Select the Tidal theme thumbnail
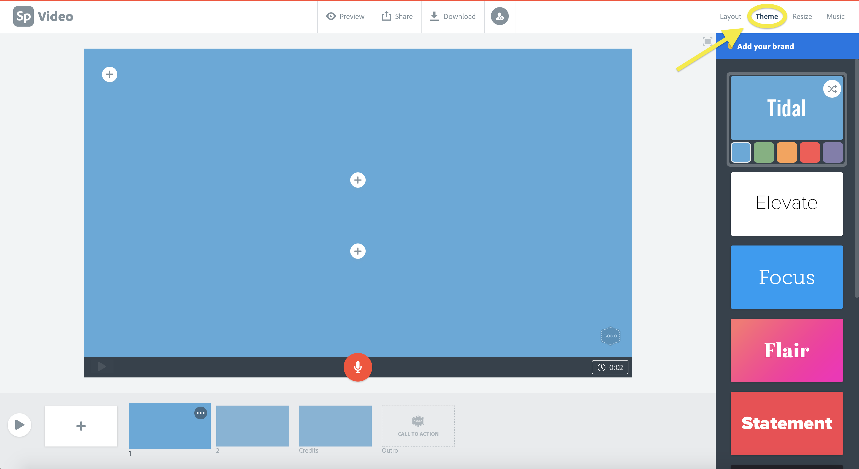 [786, 108]
